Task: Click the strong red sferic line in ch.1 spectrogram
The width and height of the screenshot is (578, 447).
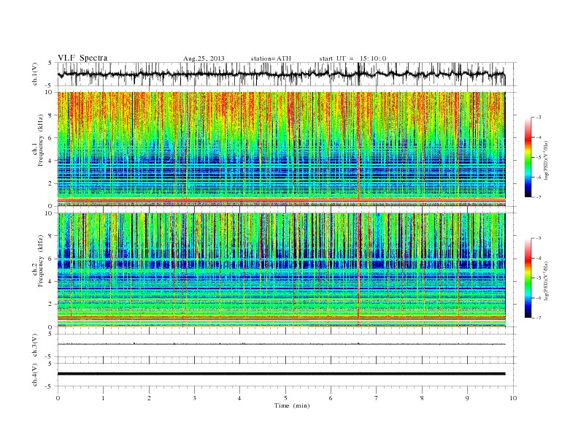Action: (358, 149)
